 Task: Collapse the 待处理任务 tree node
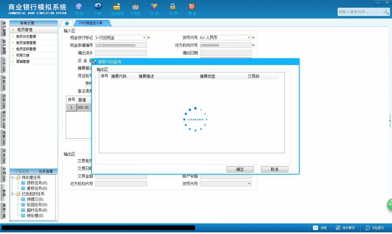[13, 177]
